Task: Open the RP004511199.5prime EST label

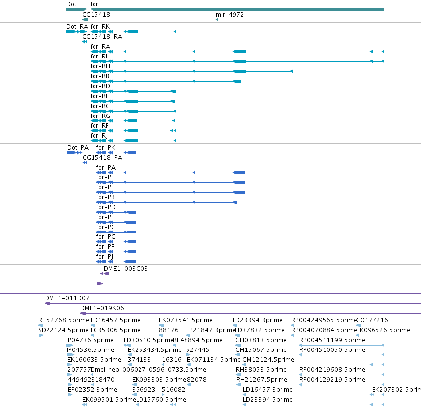Action: click(332, 340)
